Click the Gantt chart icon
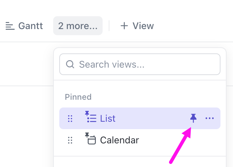 10,26
